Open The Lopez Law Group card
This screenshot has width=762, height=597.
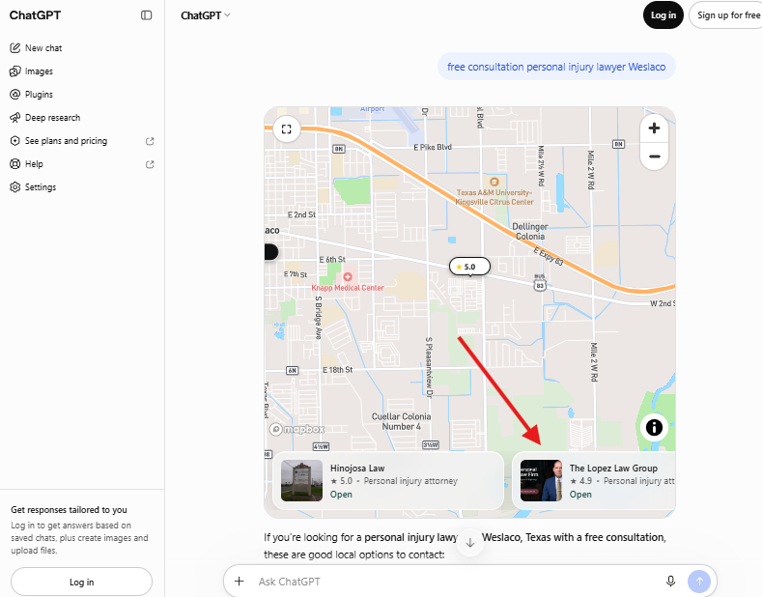(594, 481)
